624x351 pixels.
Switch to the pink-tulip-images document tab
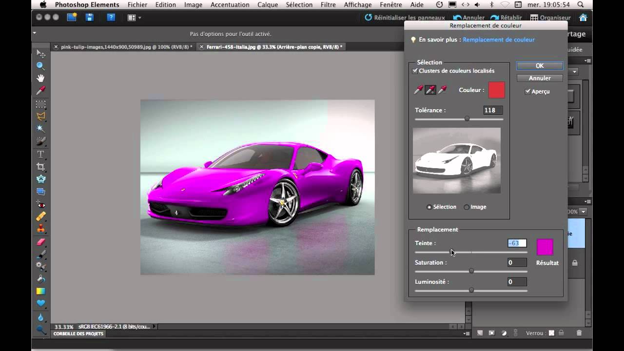tap(126, 47)
